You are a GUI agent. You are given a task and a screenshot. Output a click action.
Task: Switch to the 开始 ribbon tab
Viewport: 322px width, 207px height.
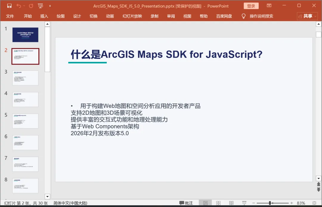coord(28,16)
